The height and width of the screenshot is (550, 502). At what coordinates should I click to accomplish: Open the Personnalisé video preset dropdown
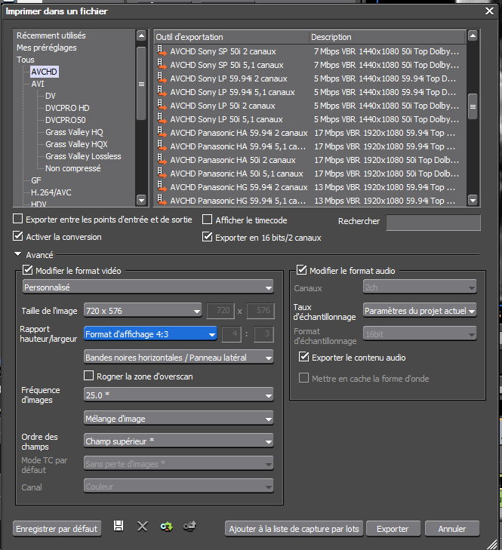click(148, 287)
